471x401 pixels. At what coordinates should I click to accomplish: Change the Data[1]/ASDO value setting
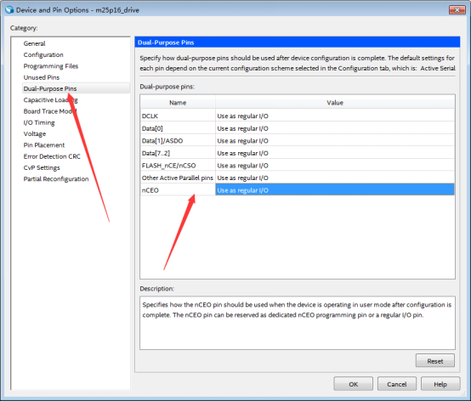click(x=335, y=141)
